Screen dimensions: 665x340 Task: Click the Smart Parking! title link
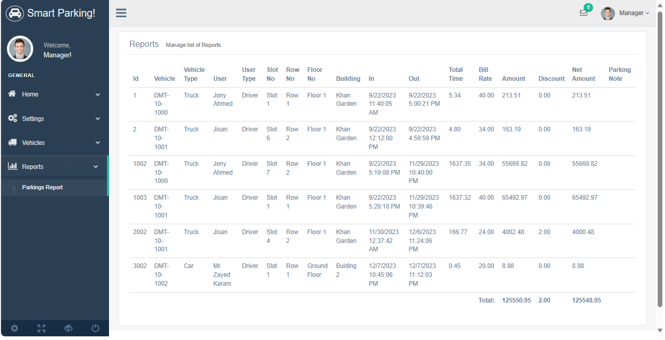(61, 13)
